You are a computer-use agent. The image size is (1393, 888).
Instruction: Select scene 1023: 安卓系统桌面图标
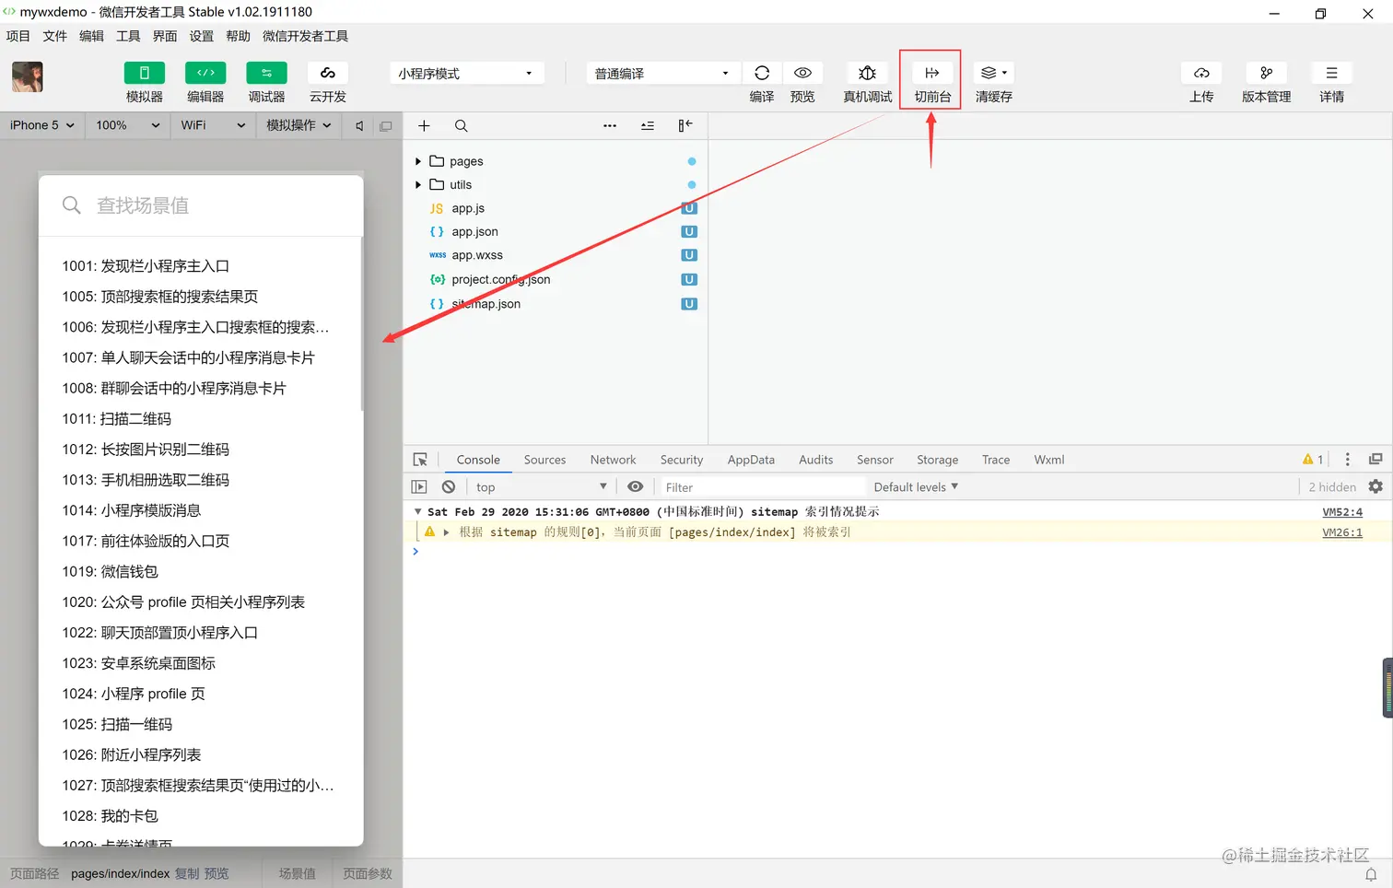click(139, 663)
